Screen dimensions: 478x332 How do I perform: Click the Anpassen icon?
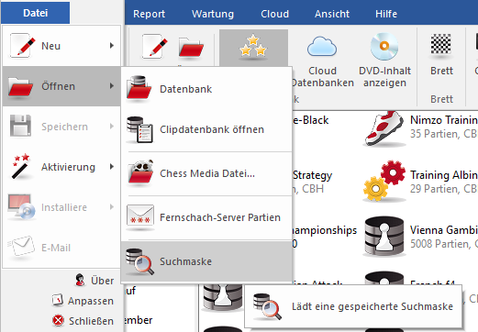[58, 300]
